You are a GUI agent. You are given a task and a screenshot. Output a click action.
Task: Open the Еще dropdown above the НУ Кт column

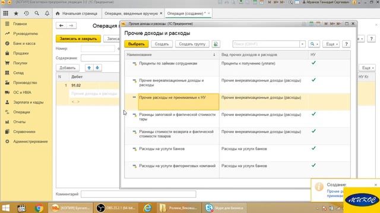[x=368, y=68]
